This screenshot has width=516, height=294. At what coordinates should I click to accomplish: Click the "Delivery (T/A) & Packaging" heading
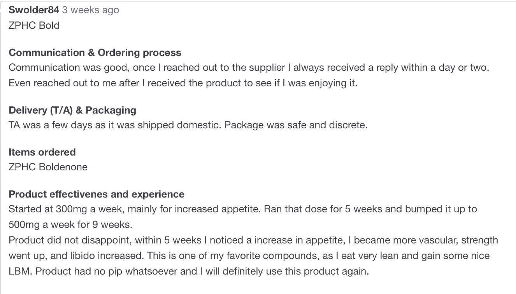(x=72, y=110)
